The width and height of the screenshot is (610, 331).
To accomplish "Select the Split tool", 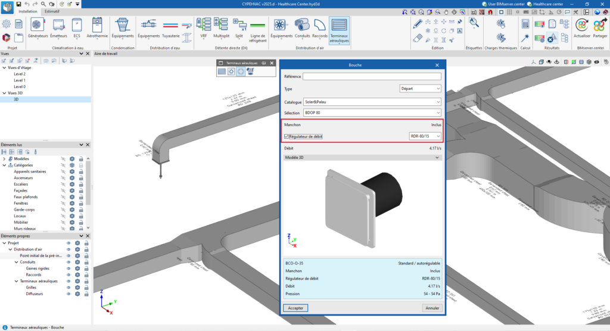I will [239, 29].
